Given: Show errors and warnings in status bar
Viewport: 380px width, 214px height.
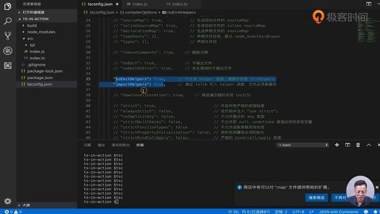Looking at the screenshot, I should coord(13,212).
